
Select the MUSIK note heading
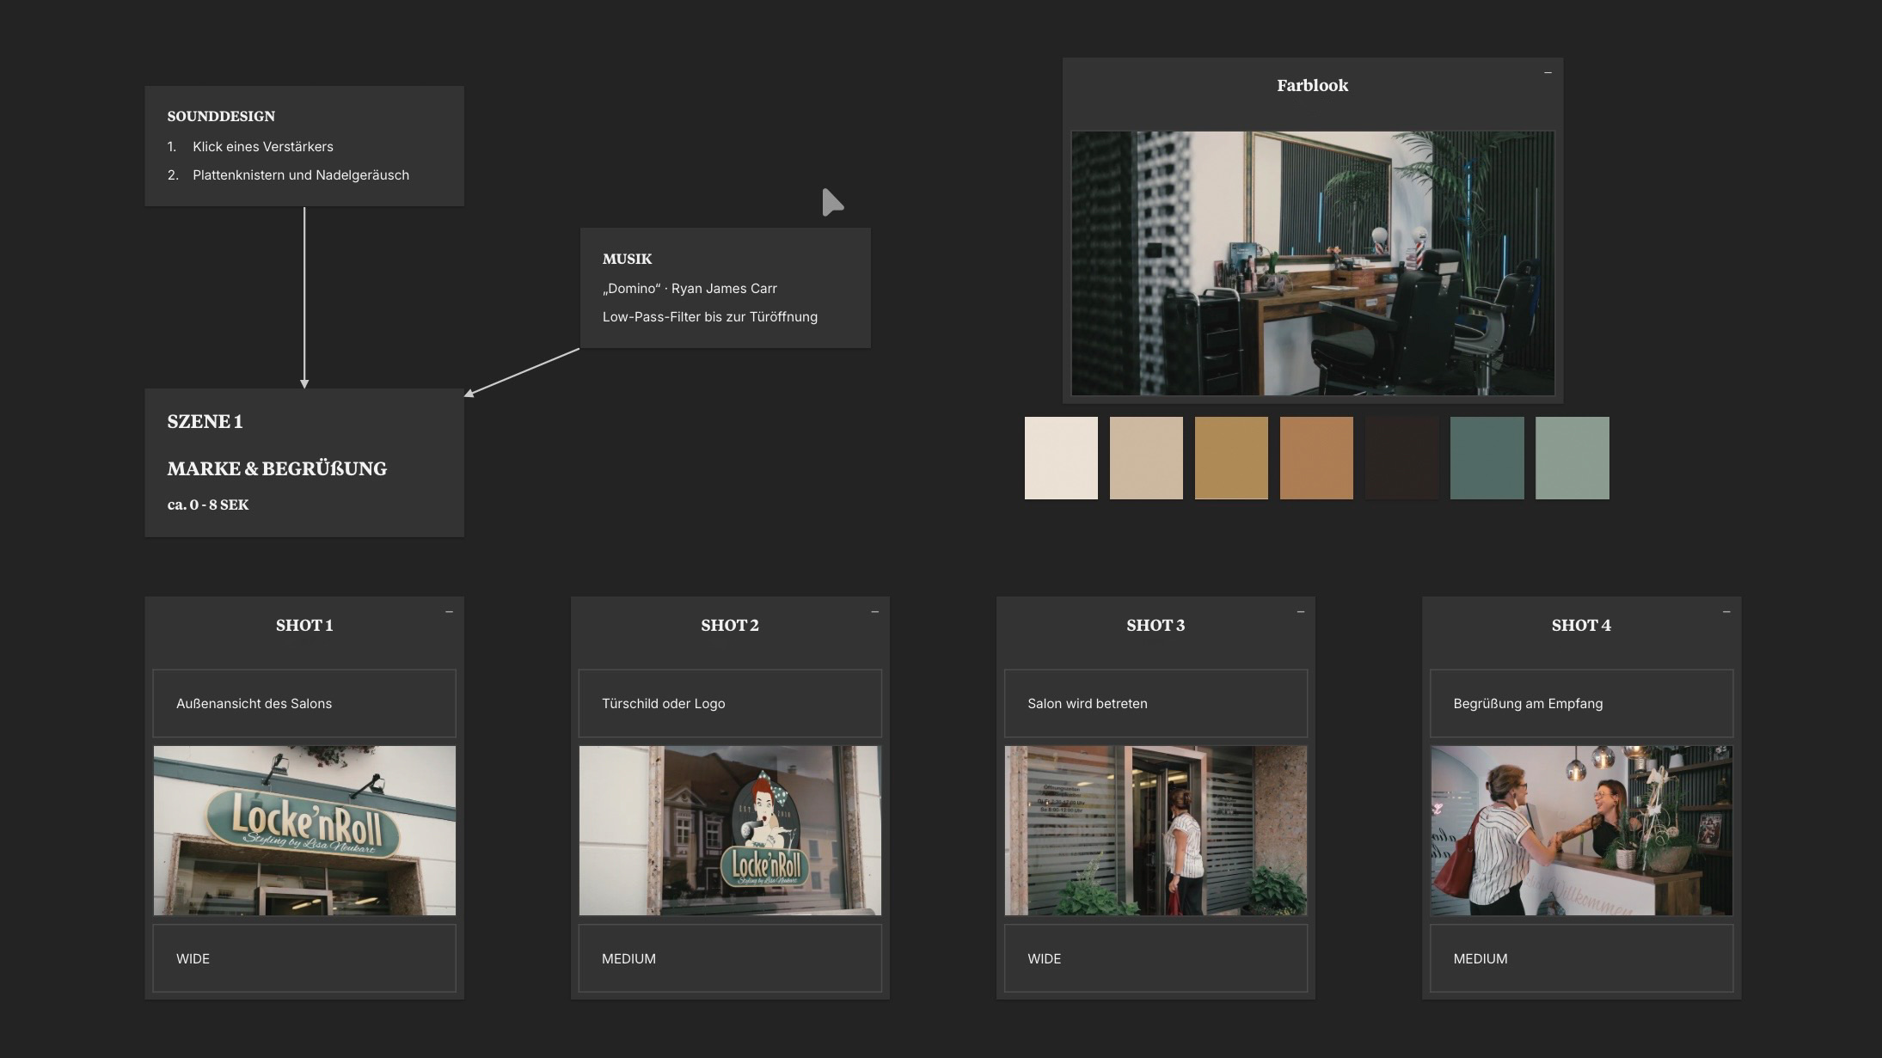[627, 259]
